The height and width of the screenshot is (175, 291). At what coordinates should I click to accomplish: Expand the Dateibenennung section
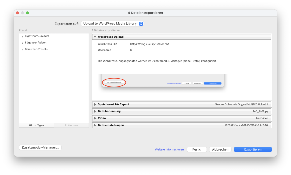pos(95,111)
